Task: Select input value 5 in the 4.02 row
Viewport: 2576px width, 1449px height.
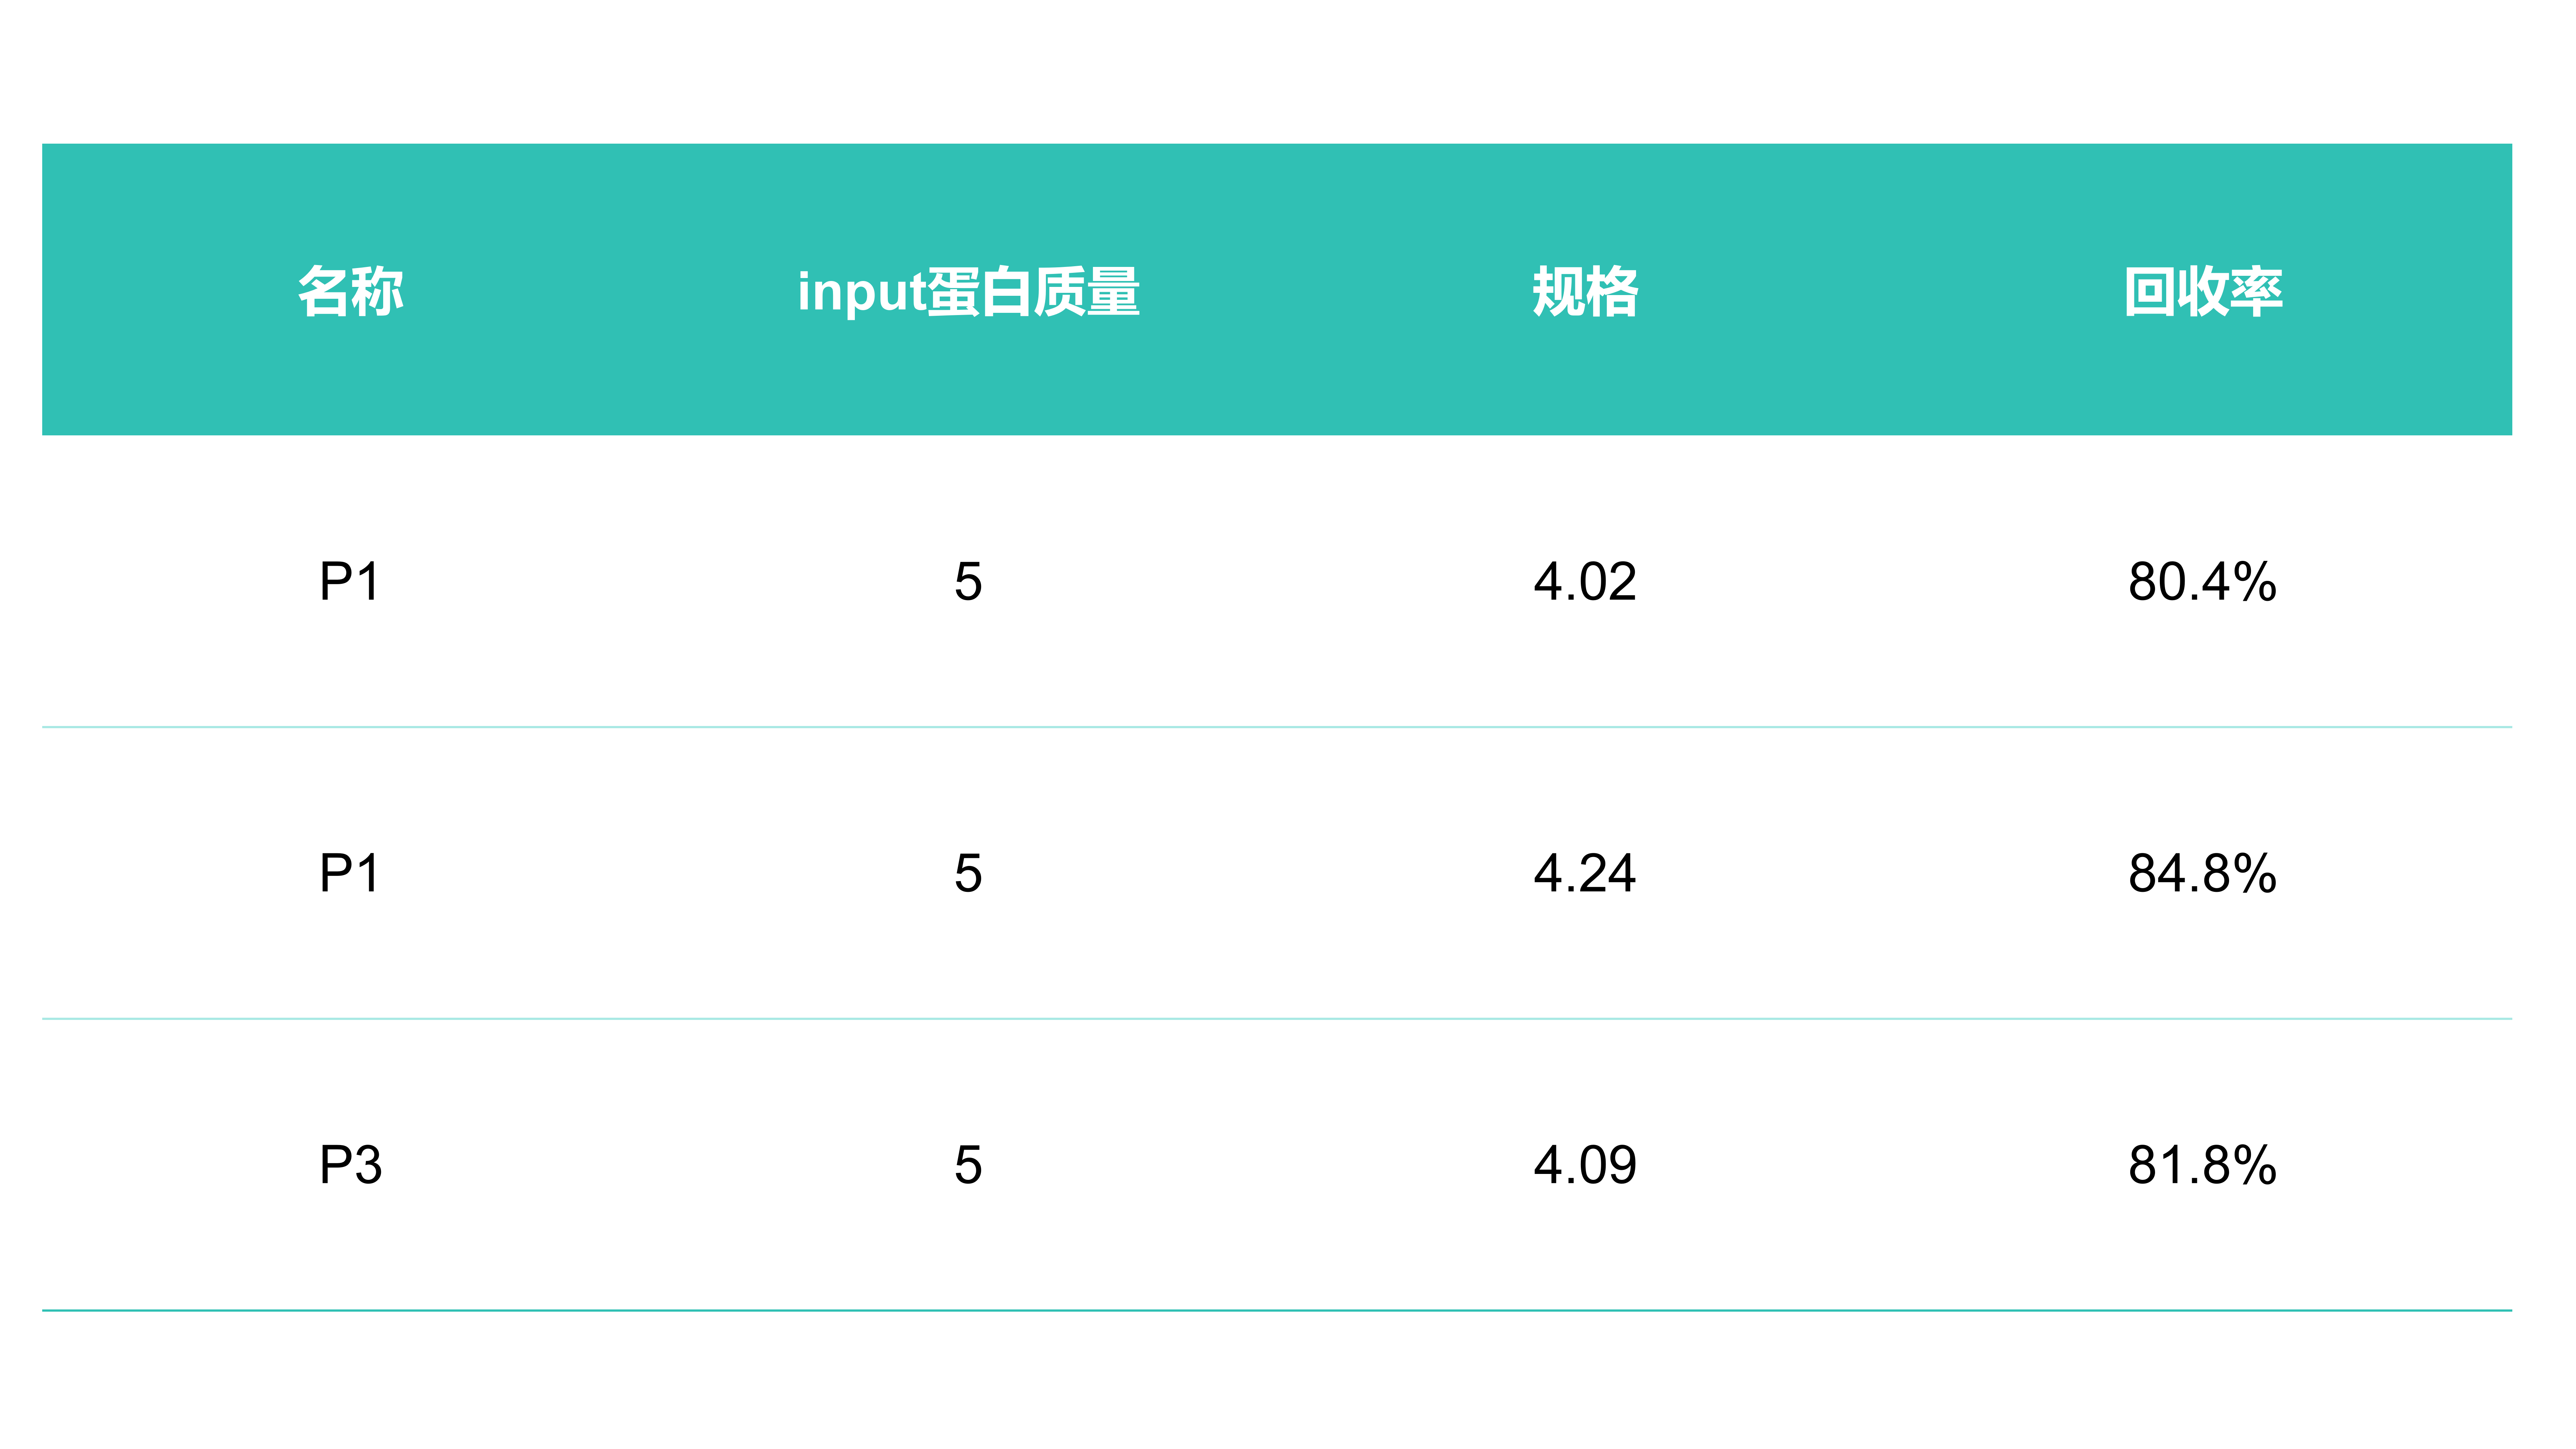Action: pyautogui.click(x=968, y=582)
